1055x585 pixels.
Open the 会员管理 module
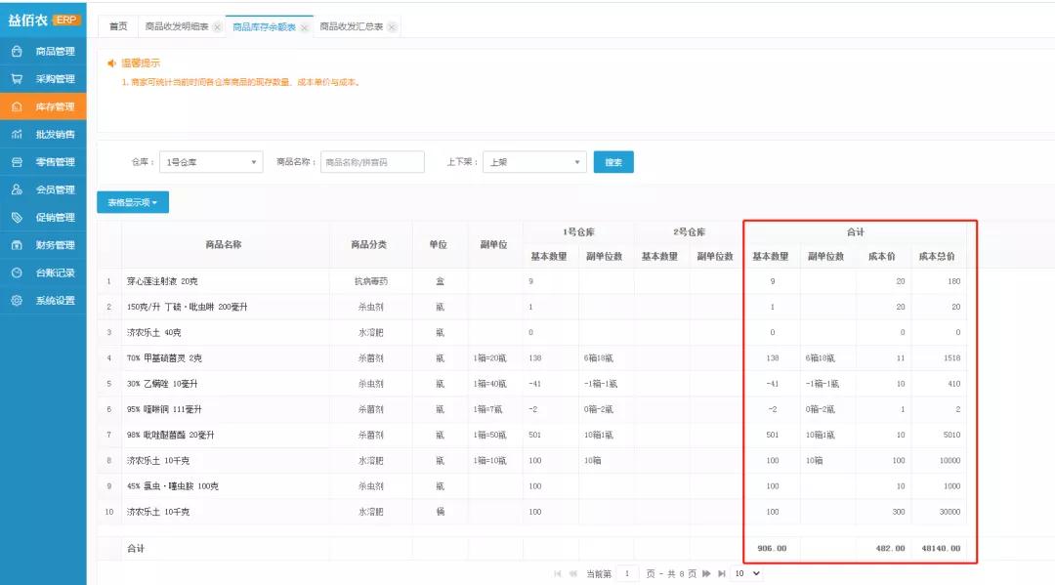(x=54, y=189)
